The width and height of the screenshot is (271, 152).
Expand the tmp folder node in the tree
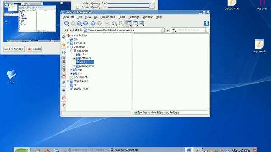(x=71, y=70)
